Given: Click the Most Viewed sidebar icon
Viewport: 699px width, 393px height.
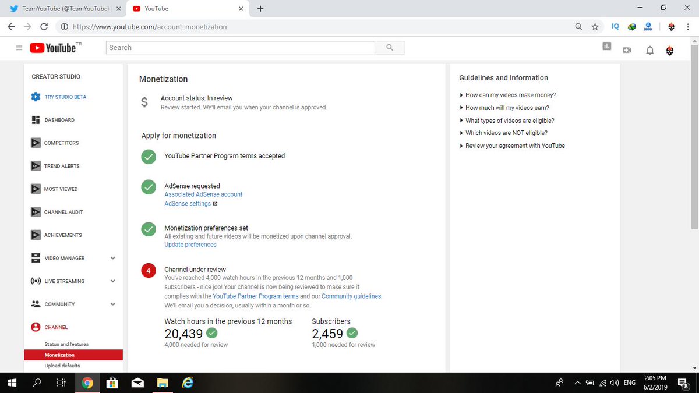Looking at the screenshot, I should 36,189.
